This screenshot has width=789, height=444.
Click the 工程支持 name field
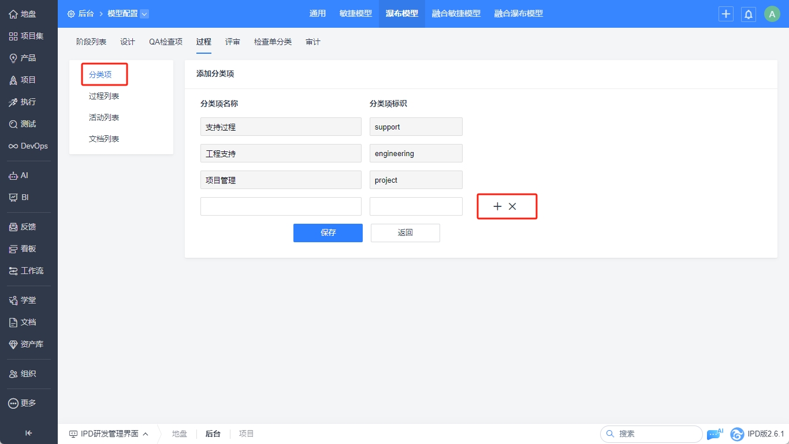(x=281, y=153)
